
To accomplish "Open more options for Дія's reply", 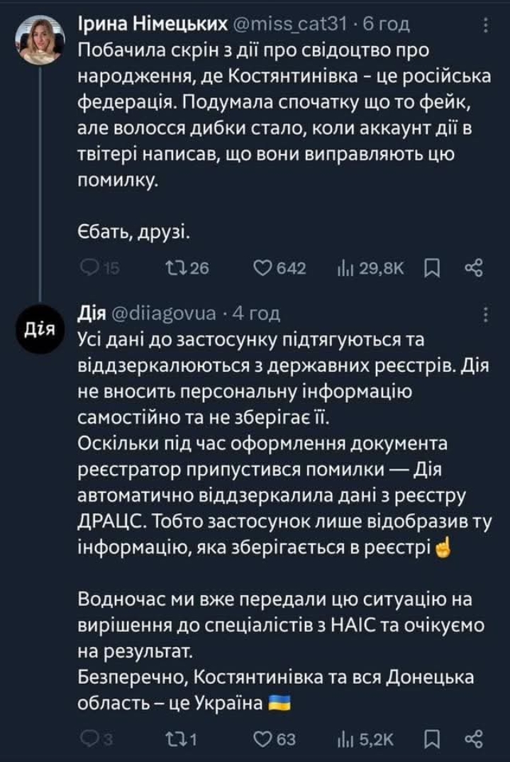I will coord(485,313).
